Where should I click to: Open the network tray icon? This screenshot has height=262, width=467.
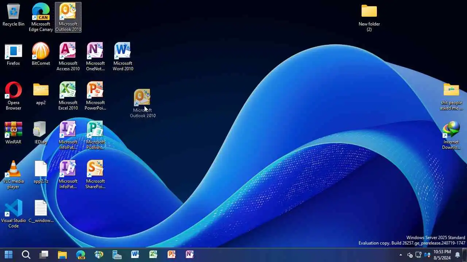pyautogui.click(x=418, y=255)
